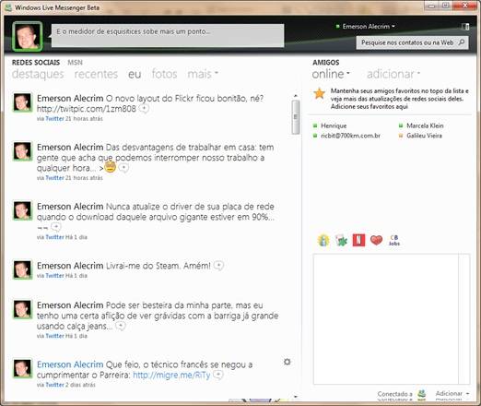Viewport: 481px width, 406px height.
Task: Click the profile picture in the header
Action: 28,36
